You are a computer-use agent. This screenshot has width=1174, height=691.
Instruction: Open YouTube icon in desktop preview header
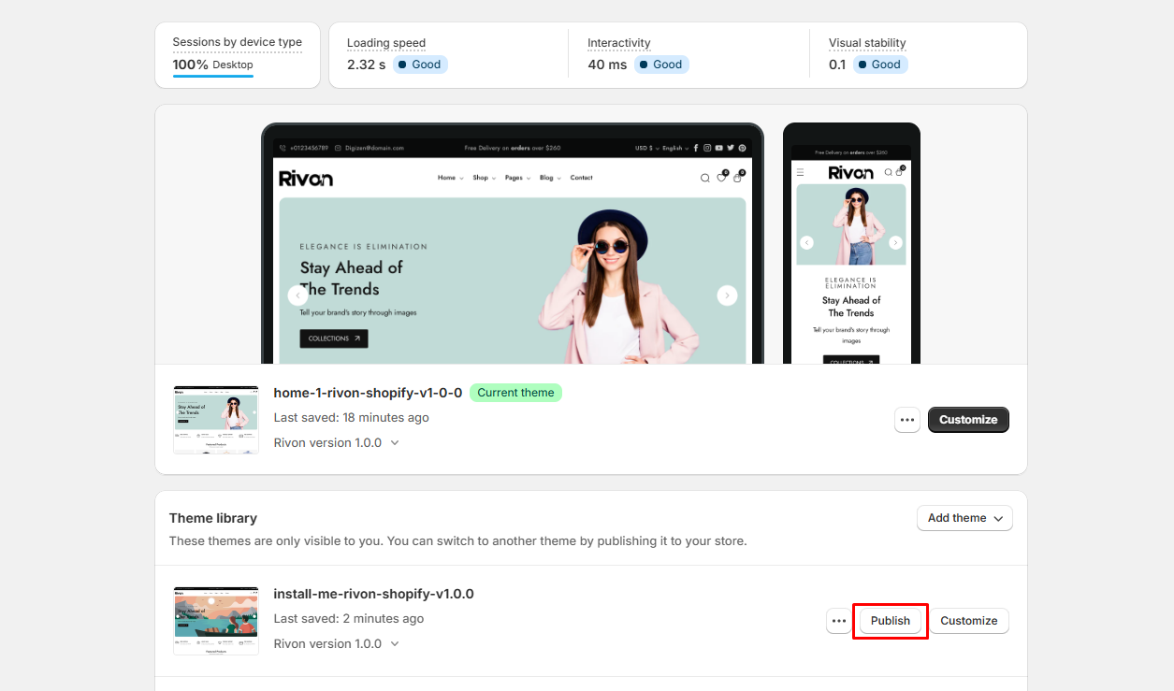tap(718, 148)
